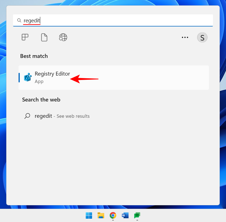
Task: Open the Start menu from the taskbar
Action: tap(89, 216)
